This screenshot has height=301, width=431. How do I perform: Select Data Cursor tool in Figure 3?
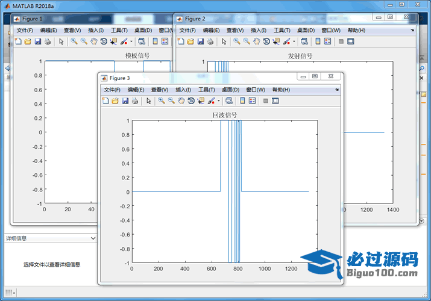(200, 101)
